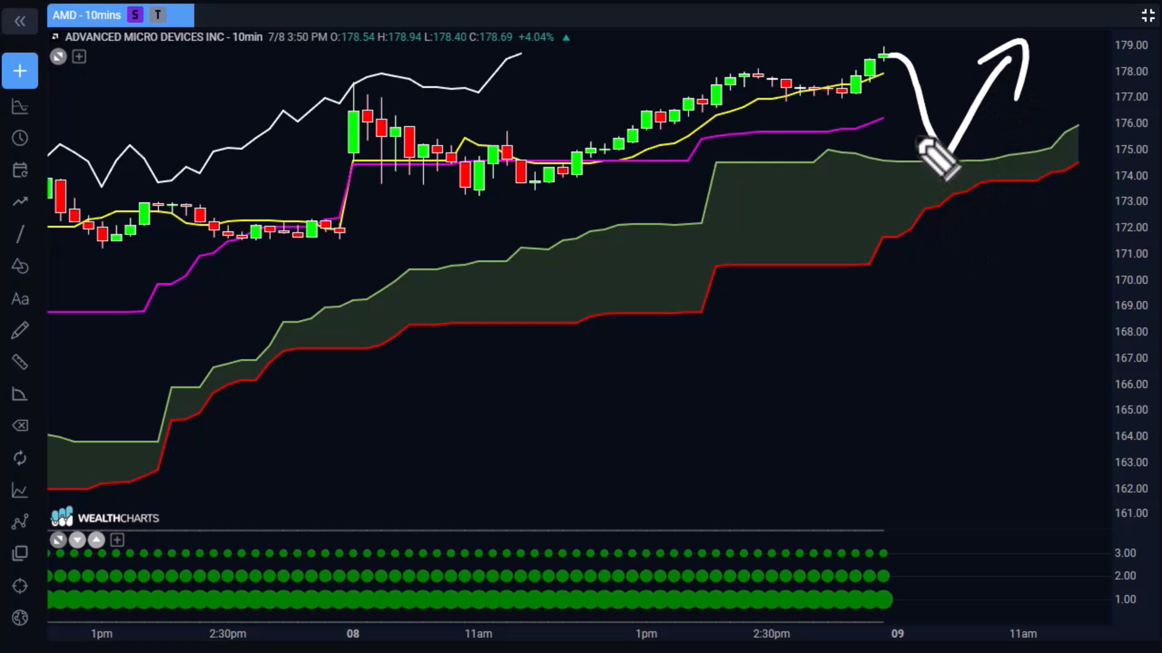
Task: Click the 161.00 price axis label
Action: [1131, 513]
